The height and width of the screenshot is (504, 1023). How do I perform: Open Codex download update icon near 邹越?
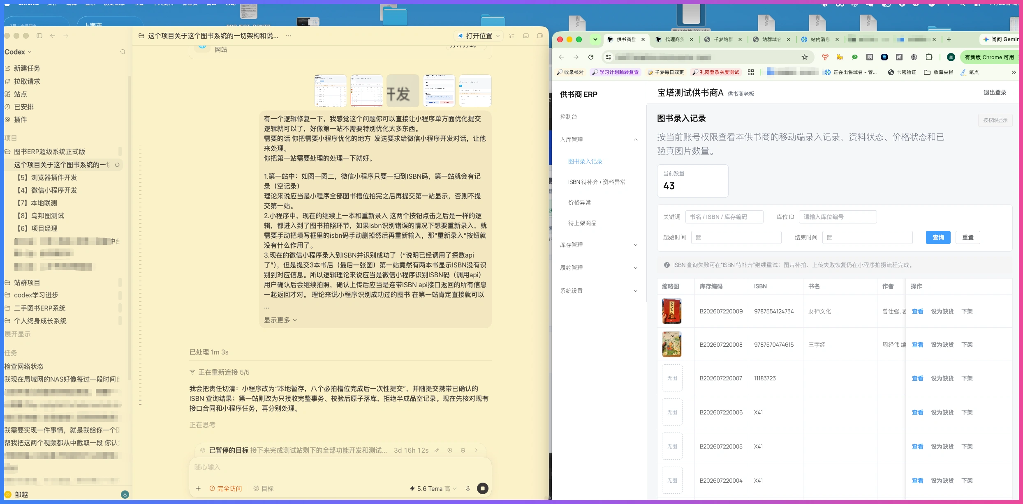click(125, 495)
